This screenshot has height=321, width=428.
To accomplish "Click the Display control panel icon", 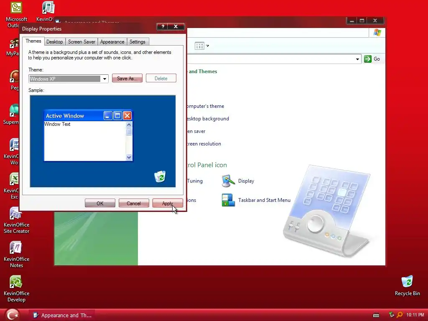I will 228,181.
